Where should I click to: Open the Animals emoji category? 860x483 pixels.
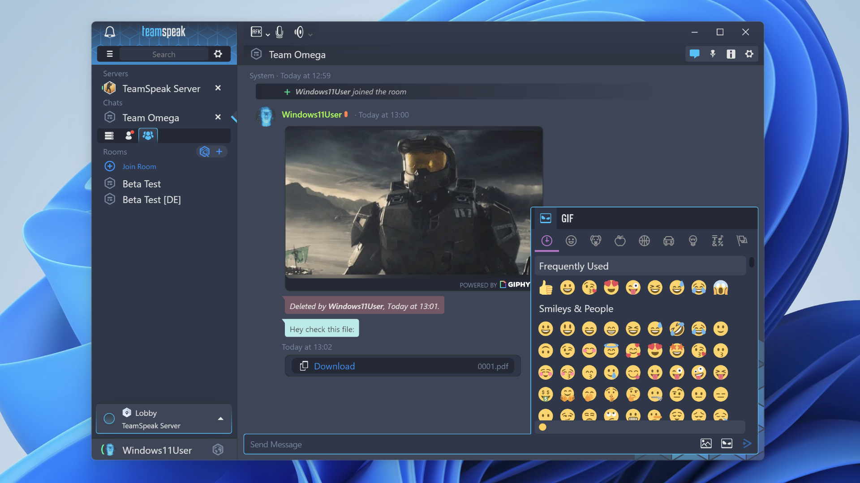click(x=596, y=241)
